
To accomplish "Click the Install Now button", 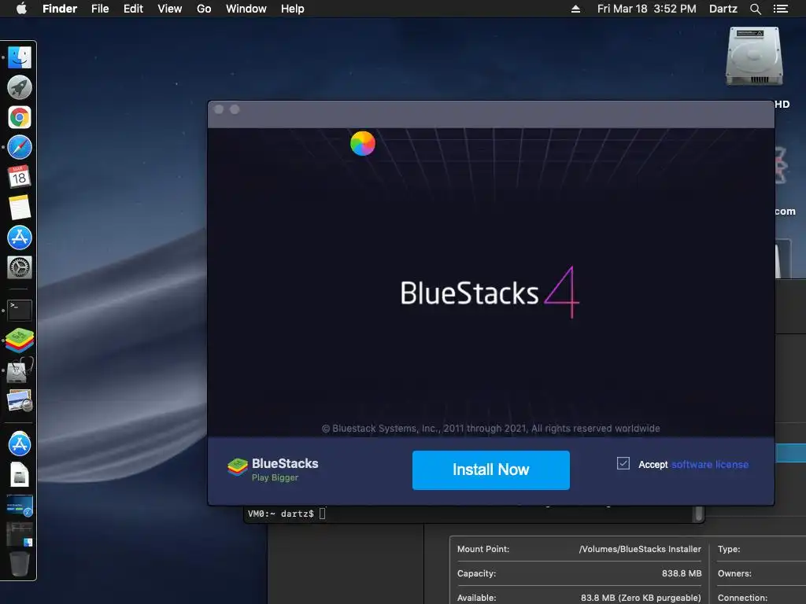I will pos(490,470).
